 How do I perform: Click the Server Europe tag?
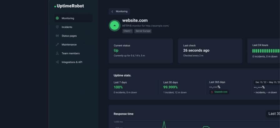click(143, 31)
